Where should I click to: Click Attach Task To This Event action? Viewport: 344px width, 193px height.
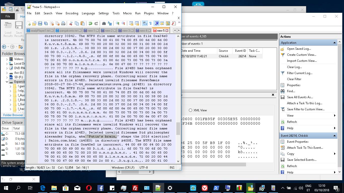(305, 148)
